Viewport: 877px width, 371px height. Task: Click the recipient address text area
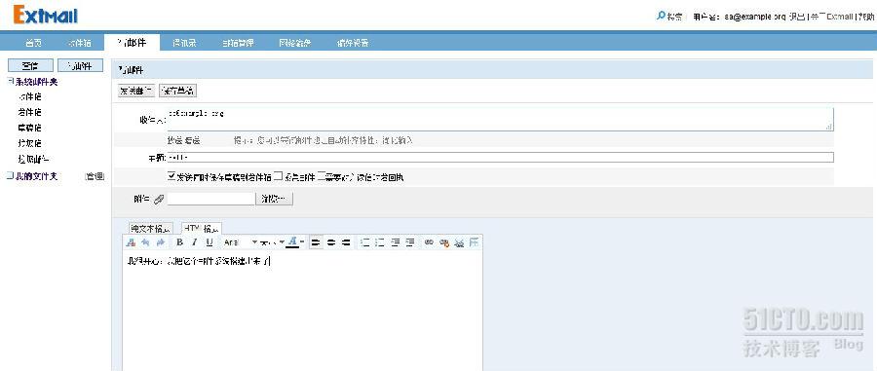(501, 119)
